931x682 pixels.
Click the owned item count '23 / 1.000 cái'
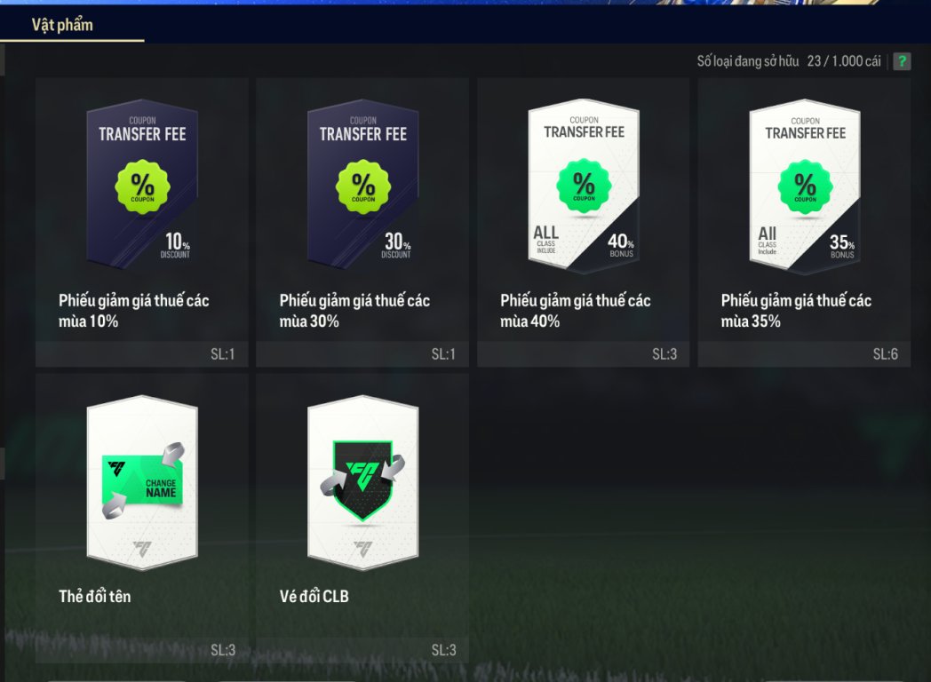[x=844, y=61]
